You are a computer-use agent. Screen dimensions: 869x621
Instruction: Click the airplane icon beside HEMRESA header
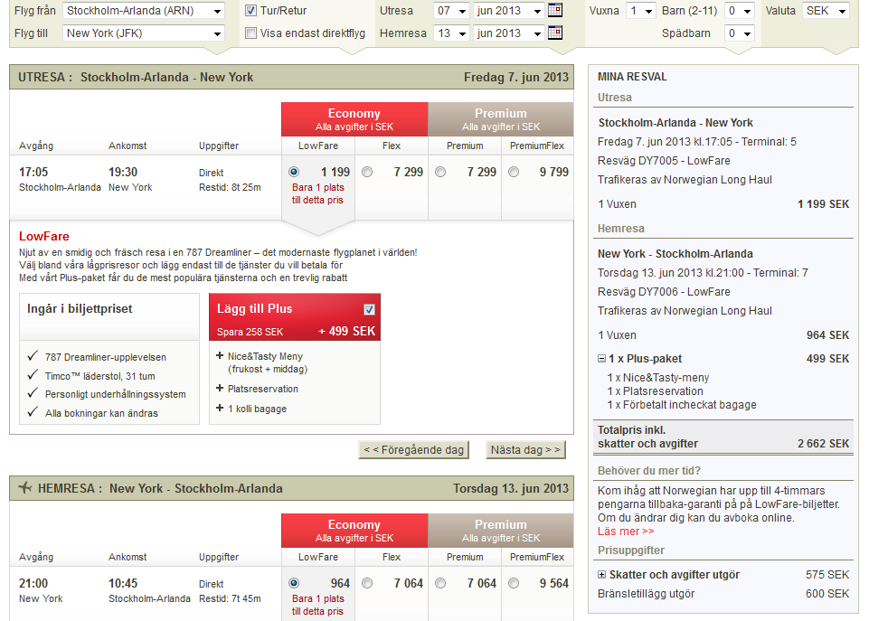coord(24,488)
